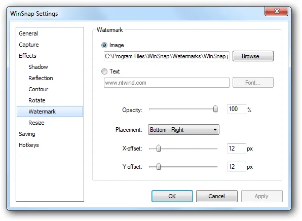Click the X-offset slider handle
This screenshot has height=221, width=302.
point(159,149)
